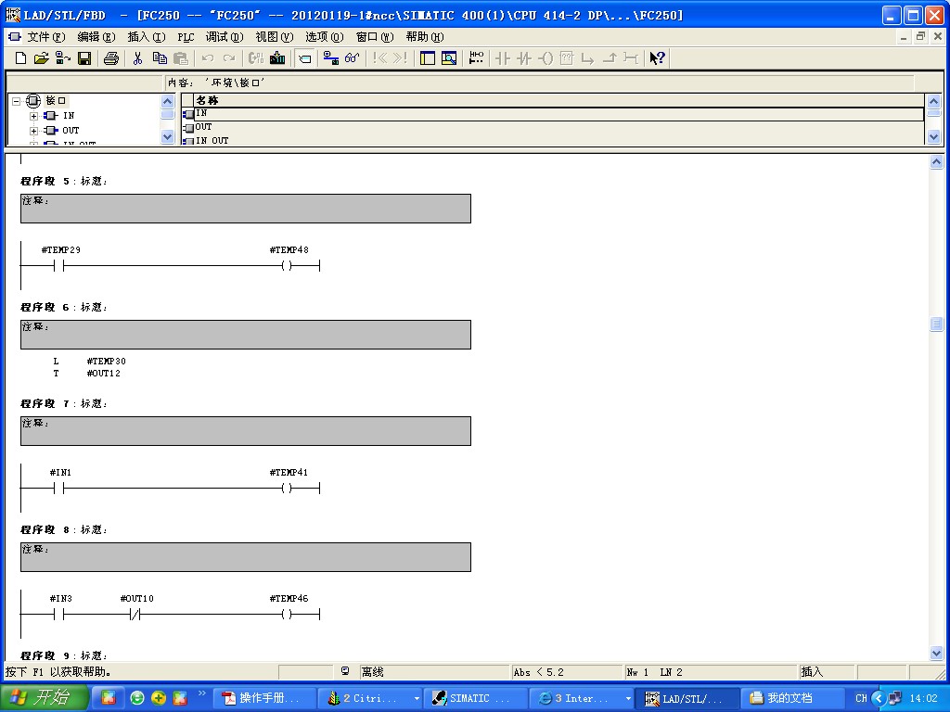
Task: Click the next error icon
Action: pyautogui.click(x=400, y=58)
